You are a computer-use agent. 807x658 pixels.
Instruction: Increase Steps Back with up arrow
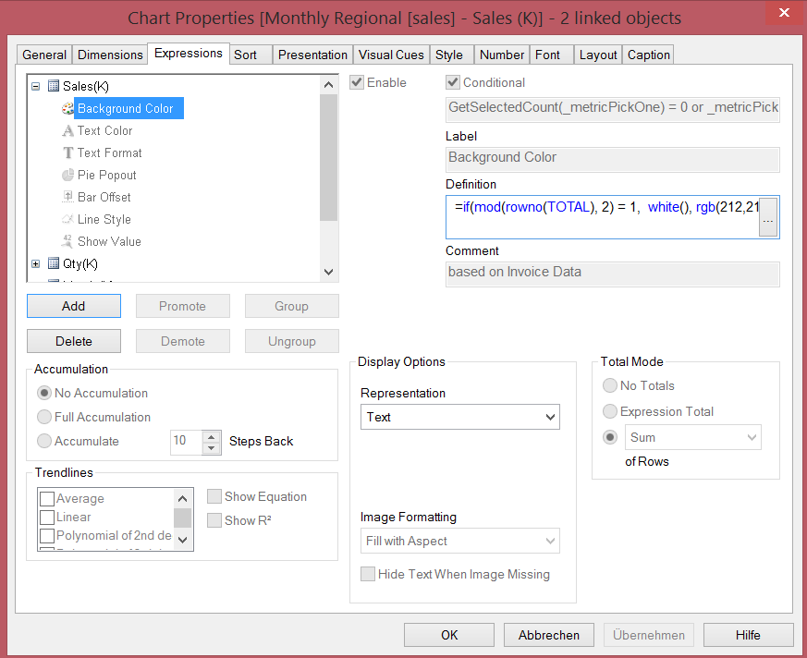213,436
